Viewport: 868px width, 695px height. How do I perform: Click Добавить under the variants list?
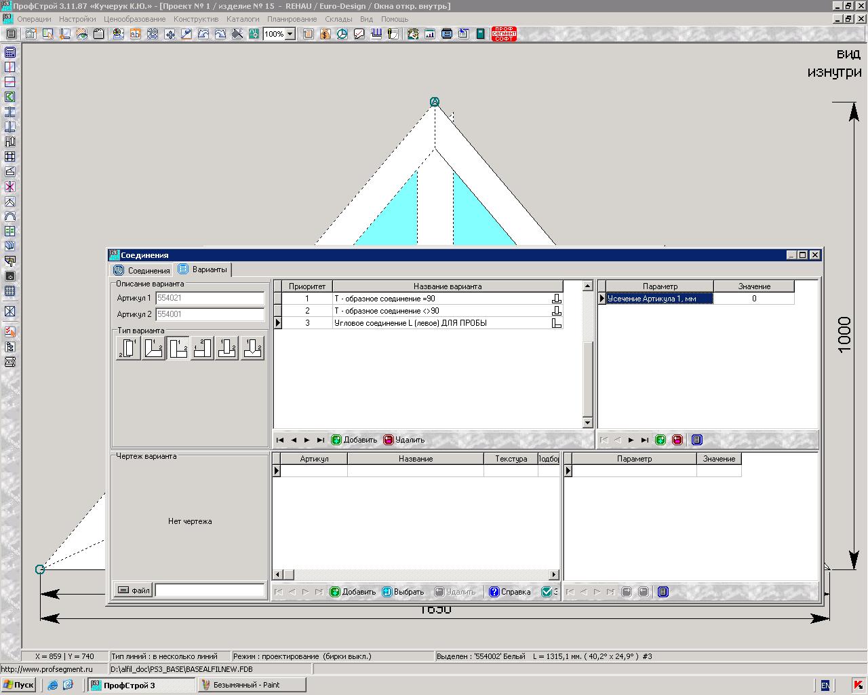354,440
